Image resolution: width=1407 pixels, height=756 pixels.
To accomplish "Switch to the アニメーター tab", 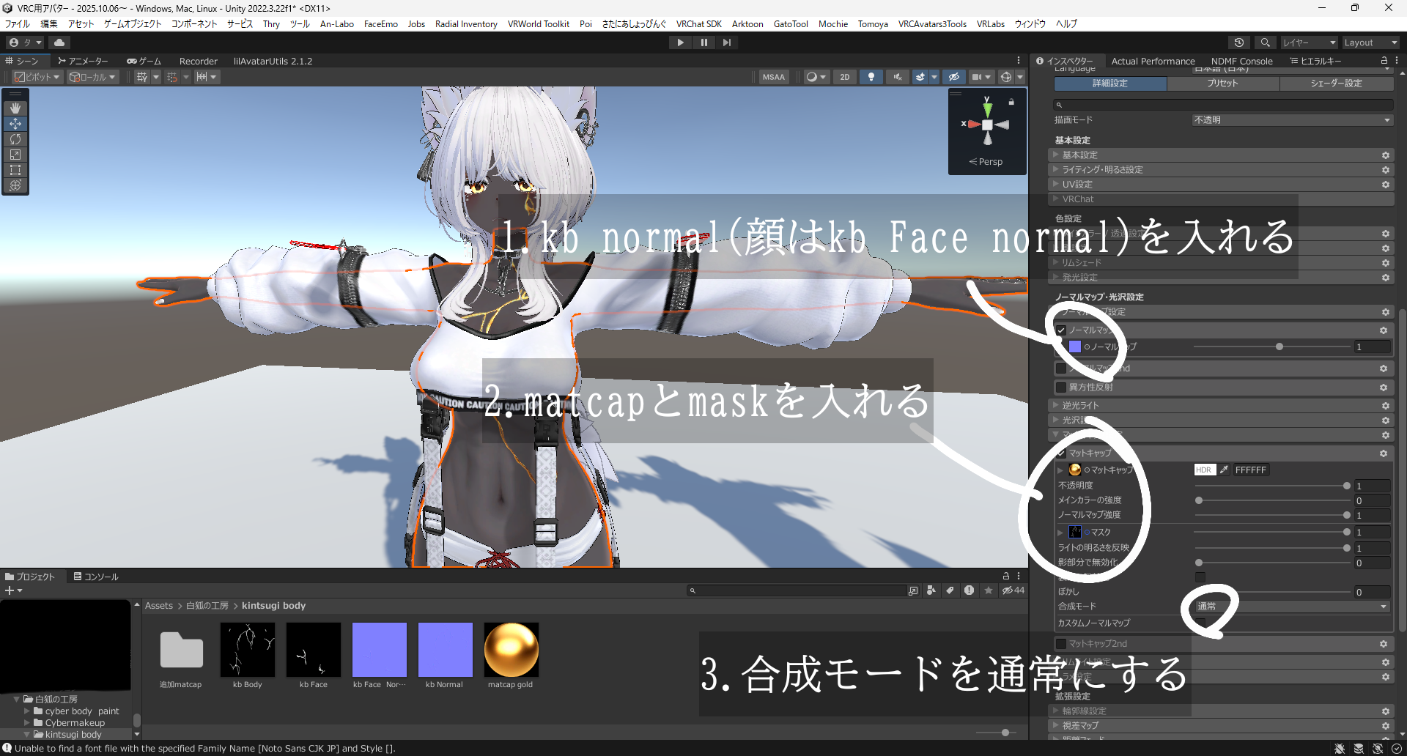I will [x=83, y=62].
